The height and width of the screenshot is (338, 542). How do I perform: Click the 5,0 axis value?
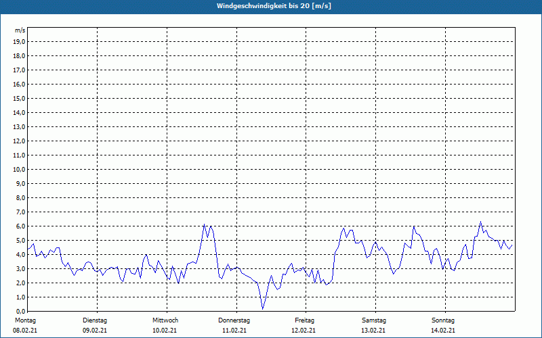tap(20, 241)
